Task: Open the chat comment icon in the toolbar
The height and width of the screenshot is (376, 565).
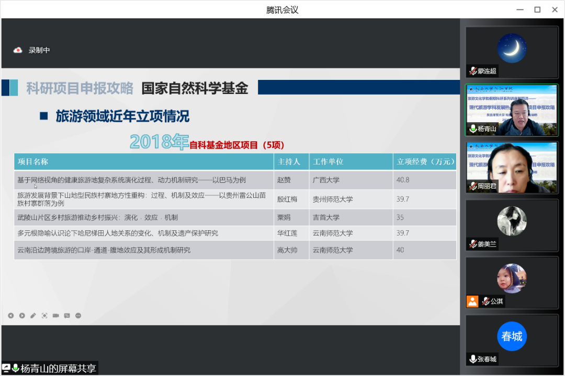Action: [67, 315]
